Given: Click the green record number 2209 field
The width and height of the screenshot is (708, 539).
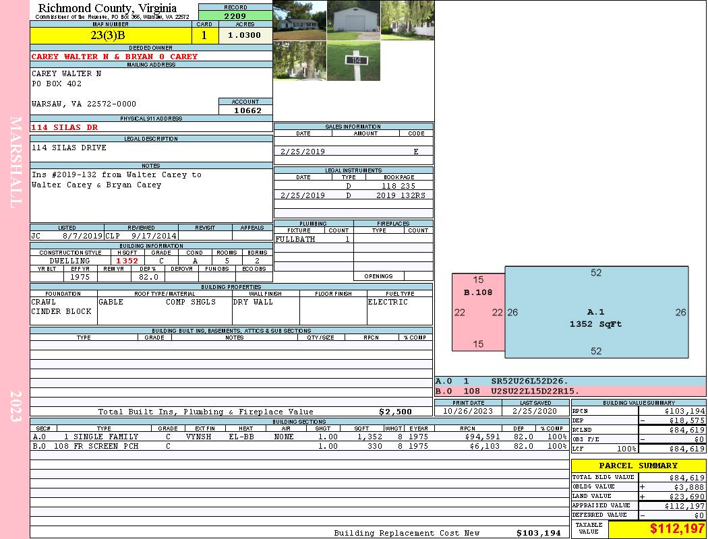Looking at the screenshot, I should tap(235, 15).
